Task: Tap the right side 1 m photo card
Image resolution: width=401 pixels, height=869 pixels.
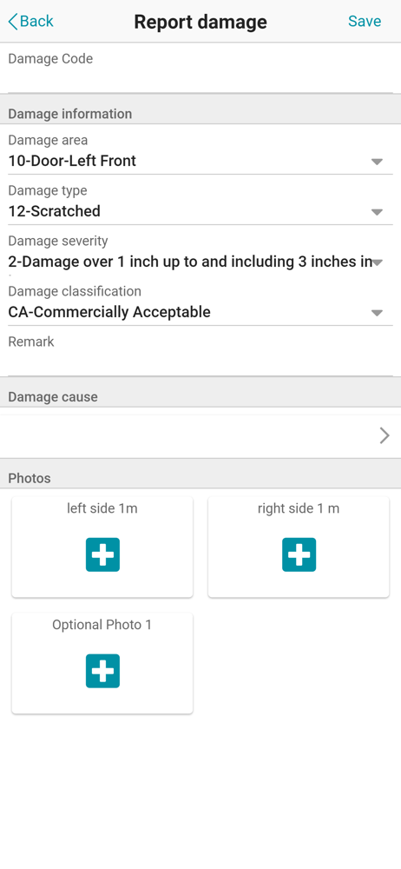Action: pyautogui.click(x=299, y=547)
